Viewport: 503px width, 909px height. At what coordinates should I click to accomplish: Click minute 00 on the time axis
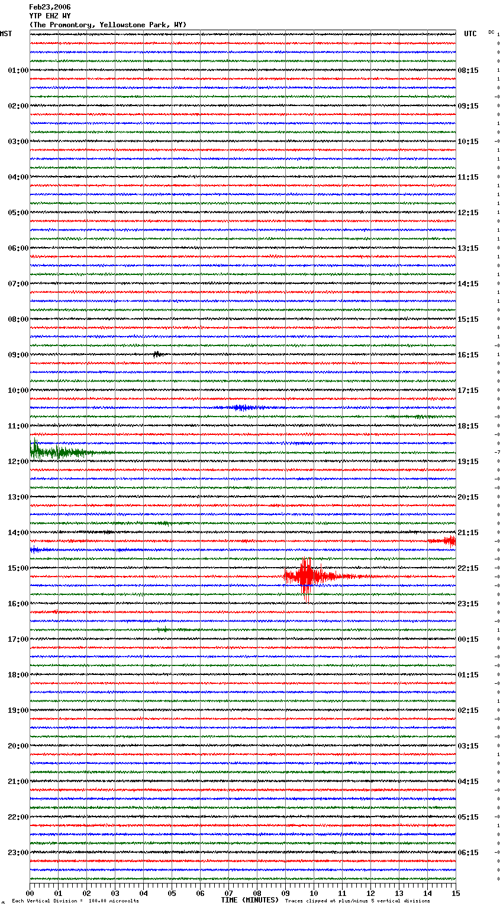click(x=30, y=893)
